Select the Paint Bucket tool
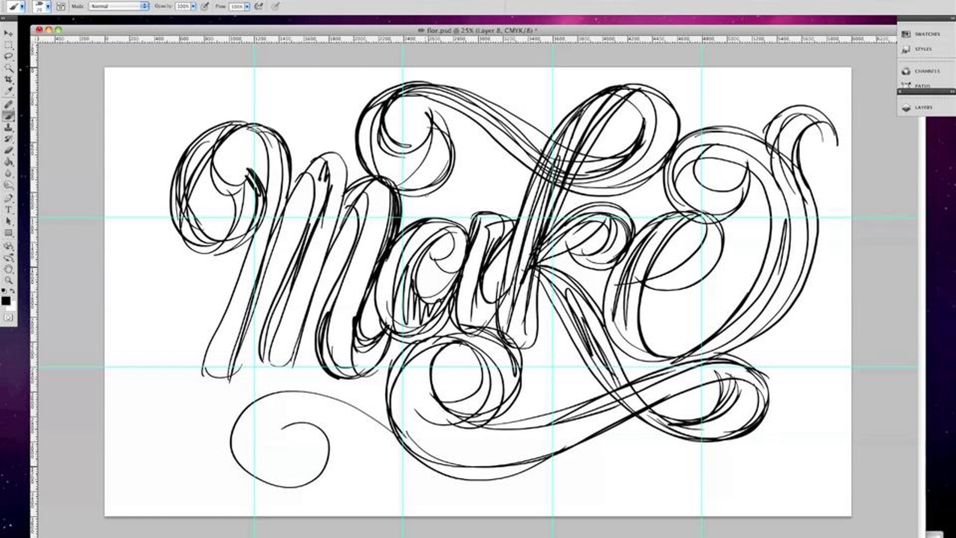 (x=8, y=162)
